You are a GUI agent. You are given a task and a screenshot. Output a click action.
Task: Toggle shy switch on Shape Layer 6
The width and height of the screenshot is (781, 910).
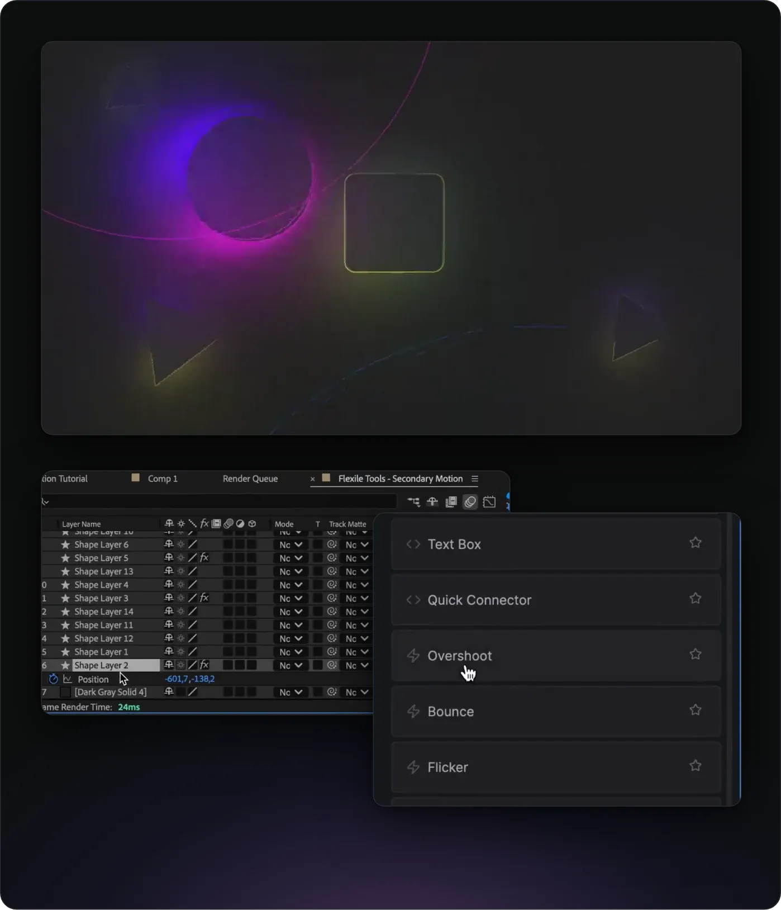[169, 544]
